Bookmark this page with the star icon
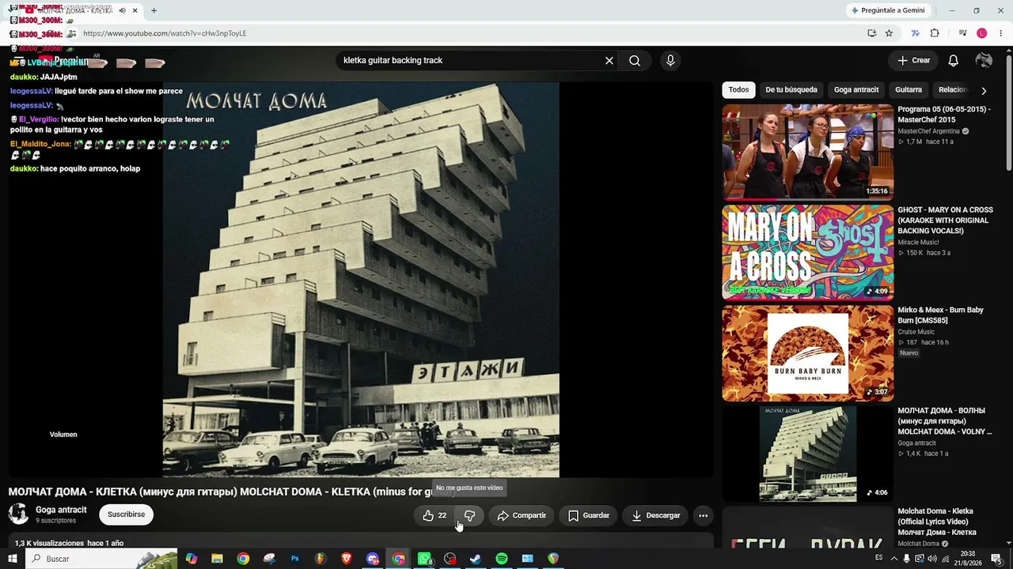 click(x=889, y=33)
